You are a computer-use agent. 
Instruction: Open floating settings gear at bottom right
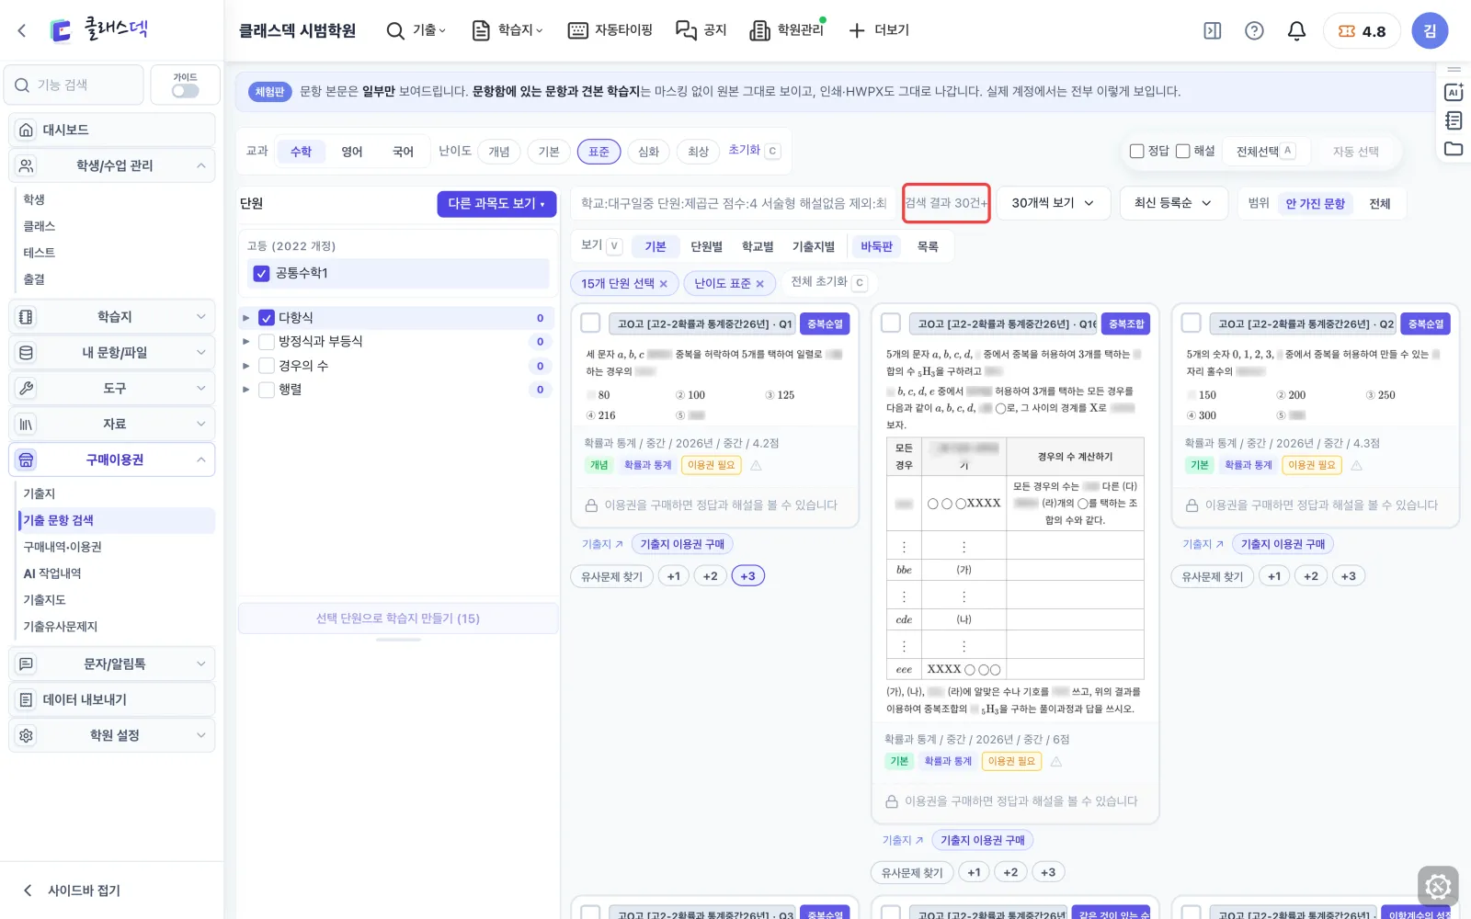[1438, 887]
